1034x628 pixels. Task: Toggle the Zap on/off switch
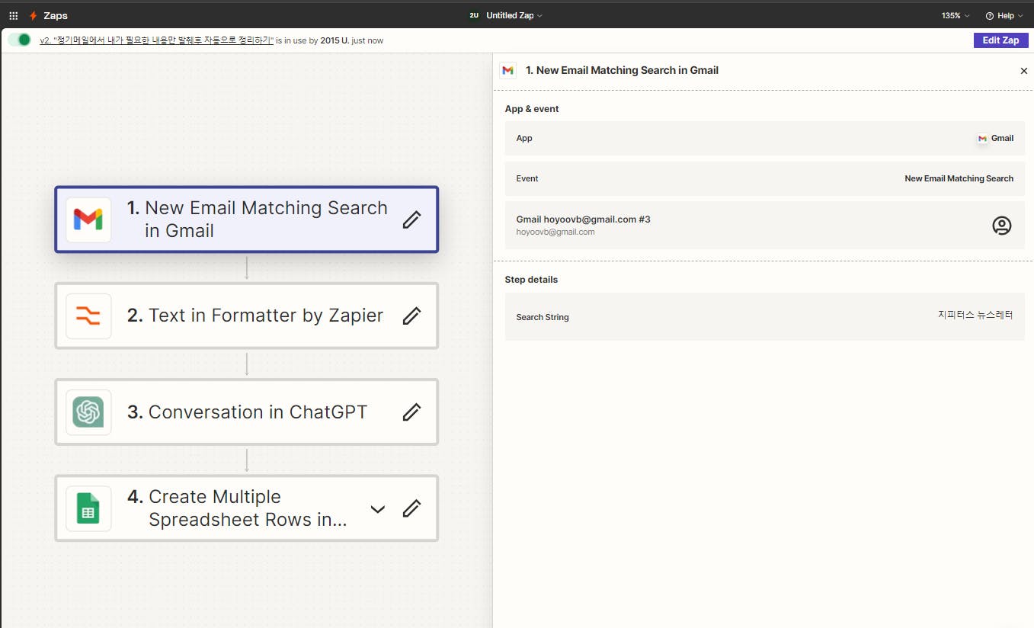pyautogui.click(x=20, y=40)
